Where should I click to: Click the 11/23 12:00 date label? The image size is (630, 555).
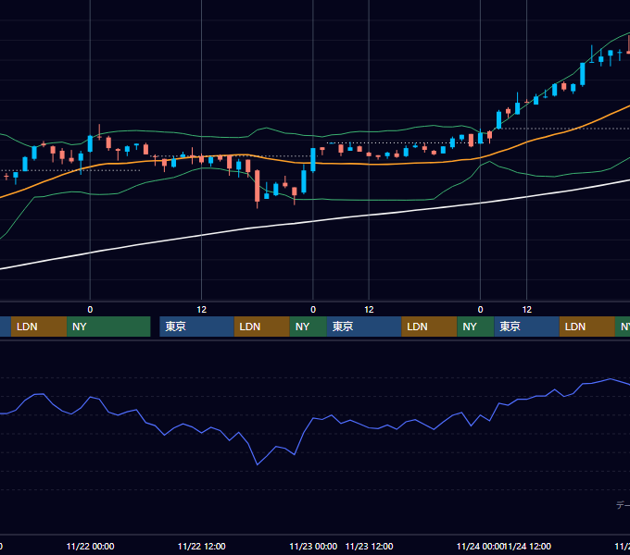pyautogui.click(x=369, y=546)
